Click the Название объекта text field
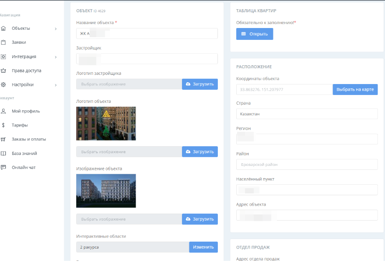The image size is (385, 267). coord(147,34)
